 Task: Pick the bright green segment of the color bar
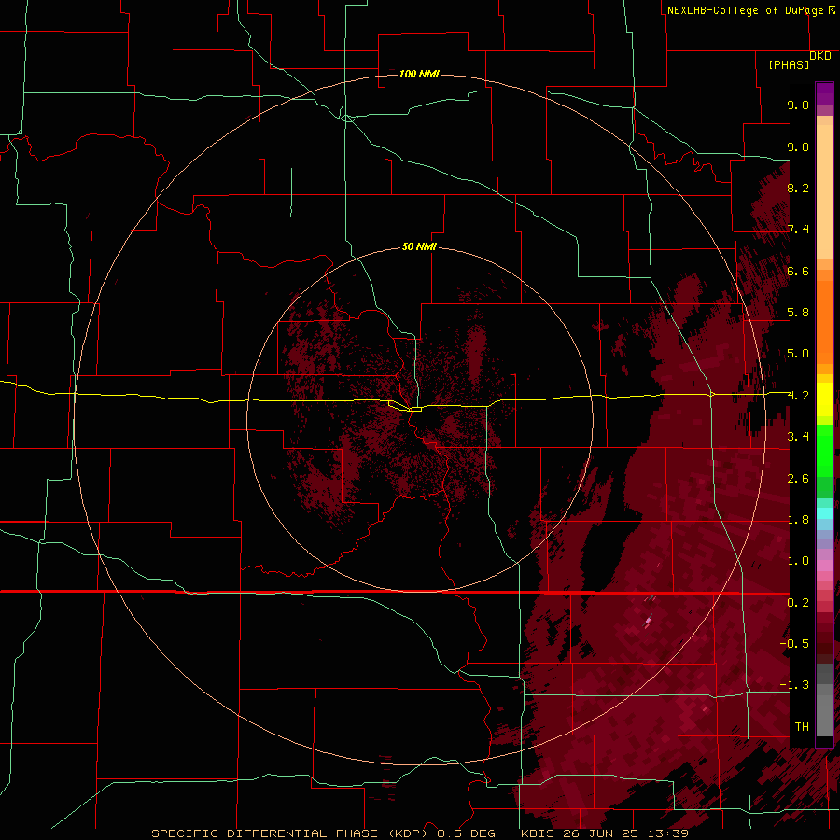pyautogui.click(x=824, y=451)
